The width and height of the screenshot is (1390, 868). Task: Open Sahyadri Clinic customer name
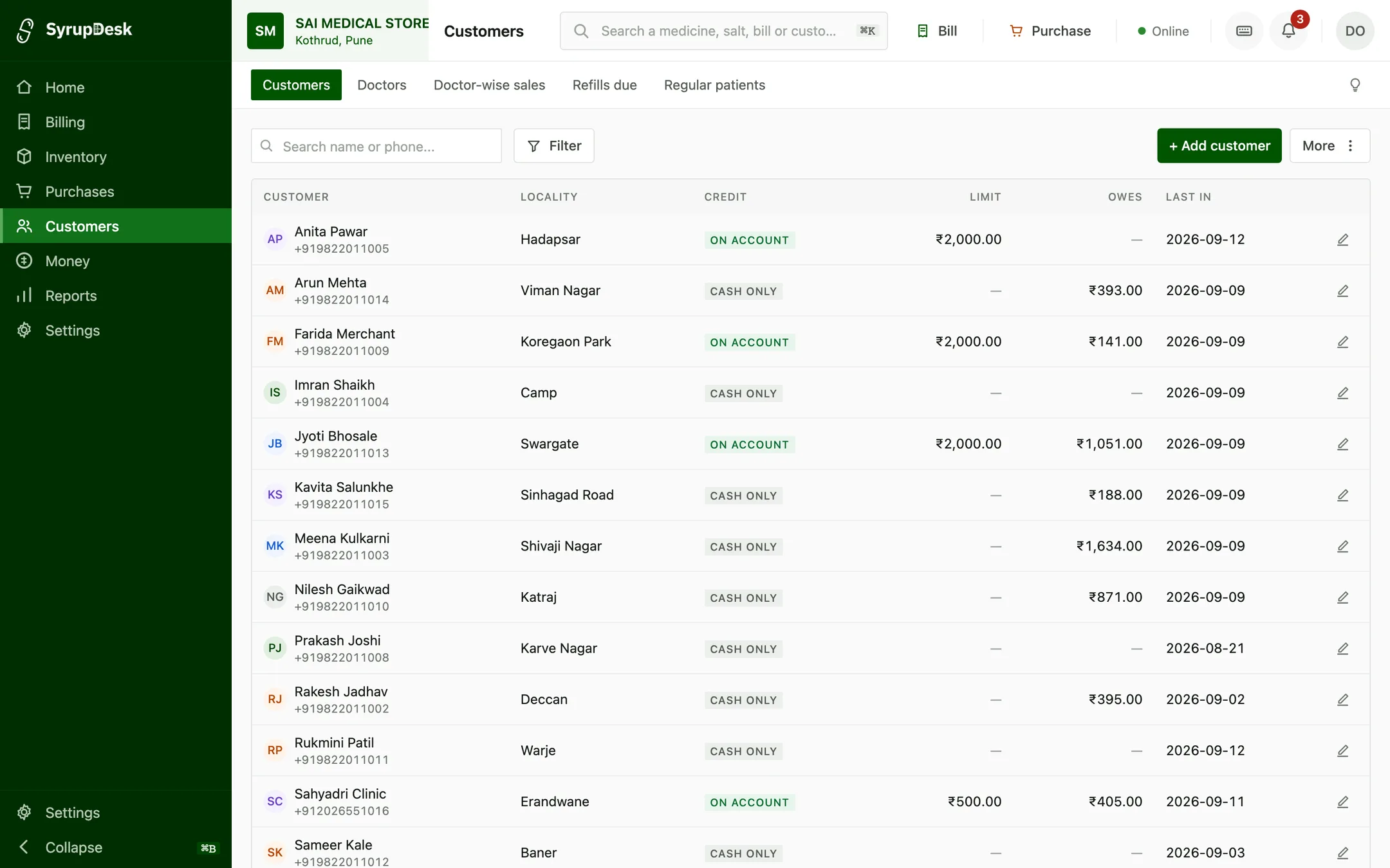click(340, 794)
